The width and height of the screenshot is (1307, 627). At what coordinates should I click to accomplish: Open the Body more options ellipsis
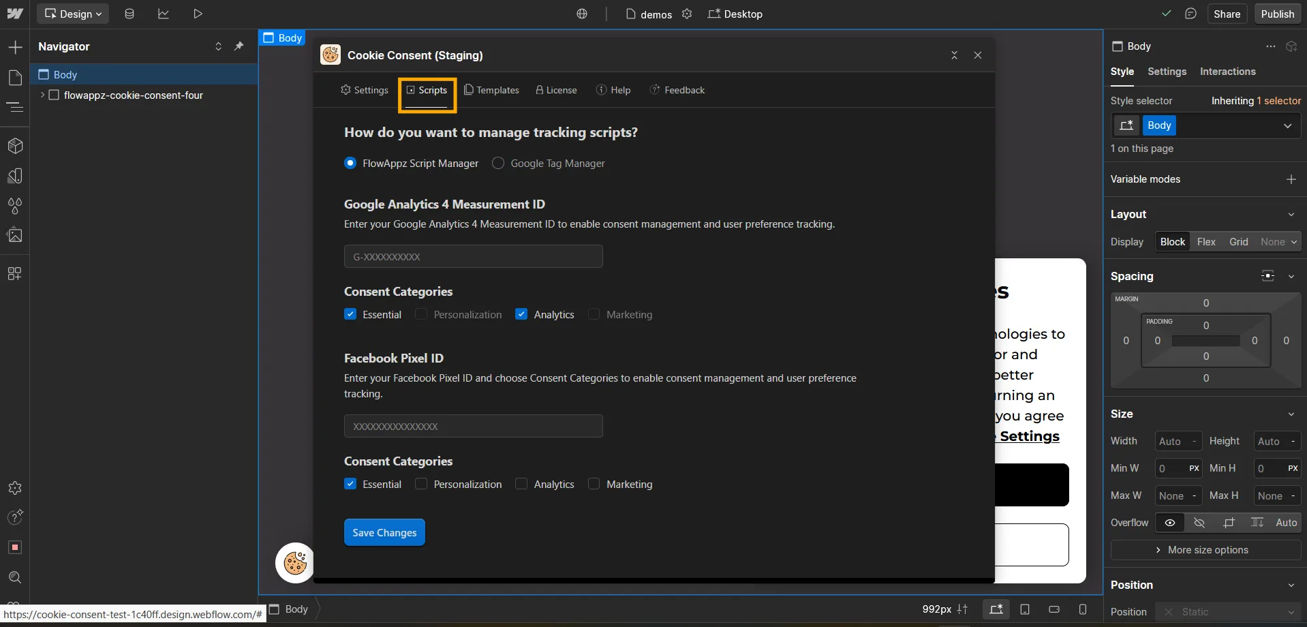pyautogui.click(x=1270, y=46)
